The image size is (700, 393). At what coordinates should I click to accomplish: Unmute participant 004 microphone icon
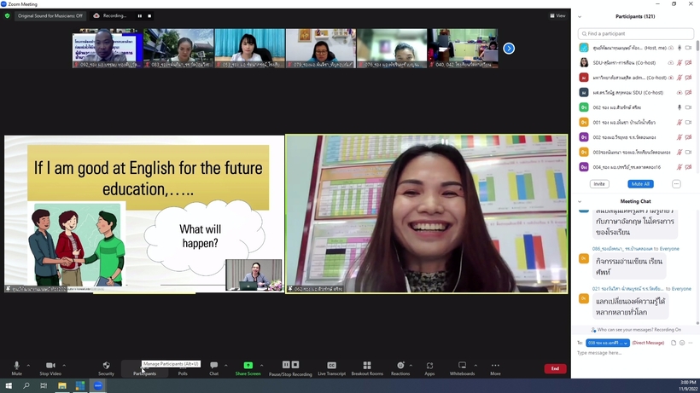(x=680, y=167)
